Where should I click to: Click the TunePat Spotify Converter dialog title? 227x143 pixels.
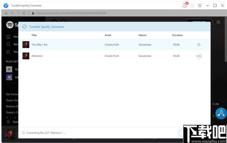(x=47, y=27)
